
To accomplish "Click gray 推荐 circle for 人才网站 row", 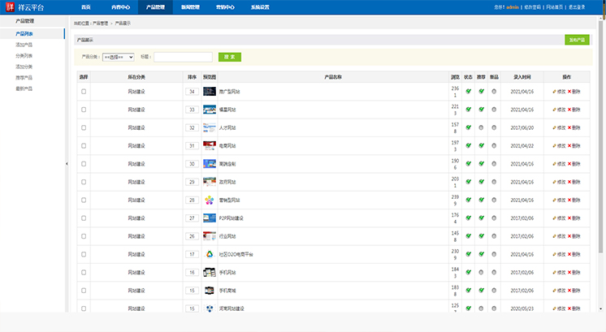I will click(481, 127).
